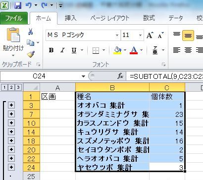Click the Borders icon
Image resolution: width=203 pixels, height=180 pixels.
[x=96, y=50]
